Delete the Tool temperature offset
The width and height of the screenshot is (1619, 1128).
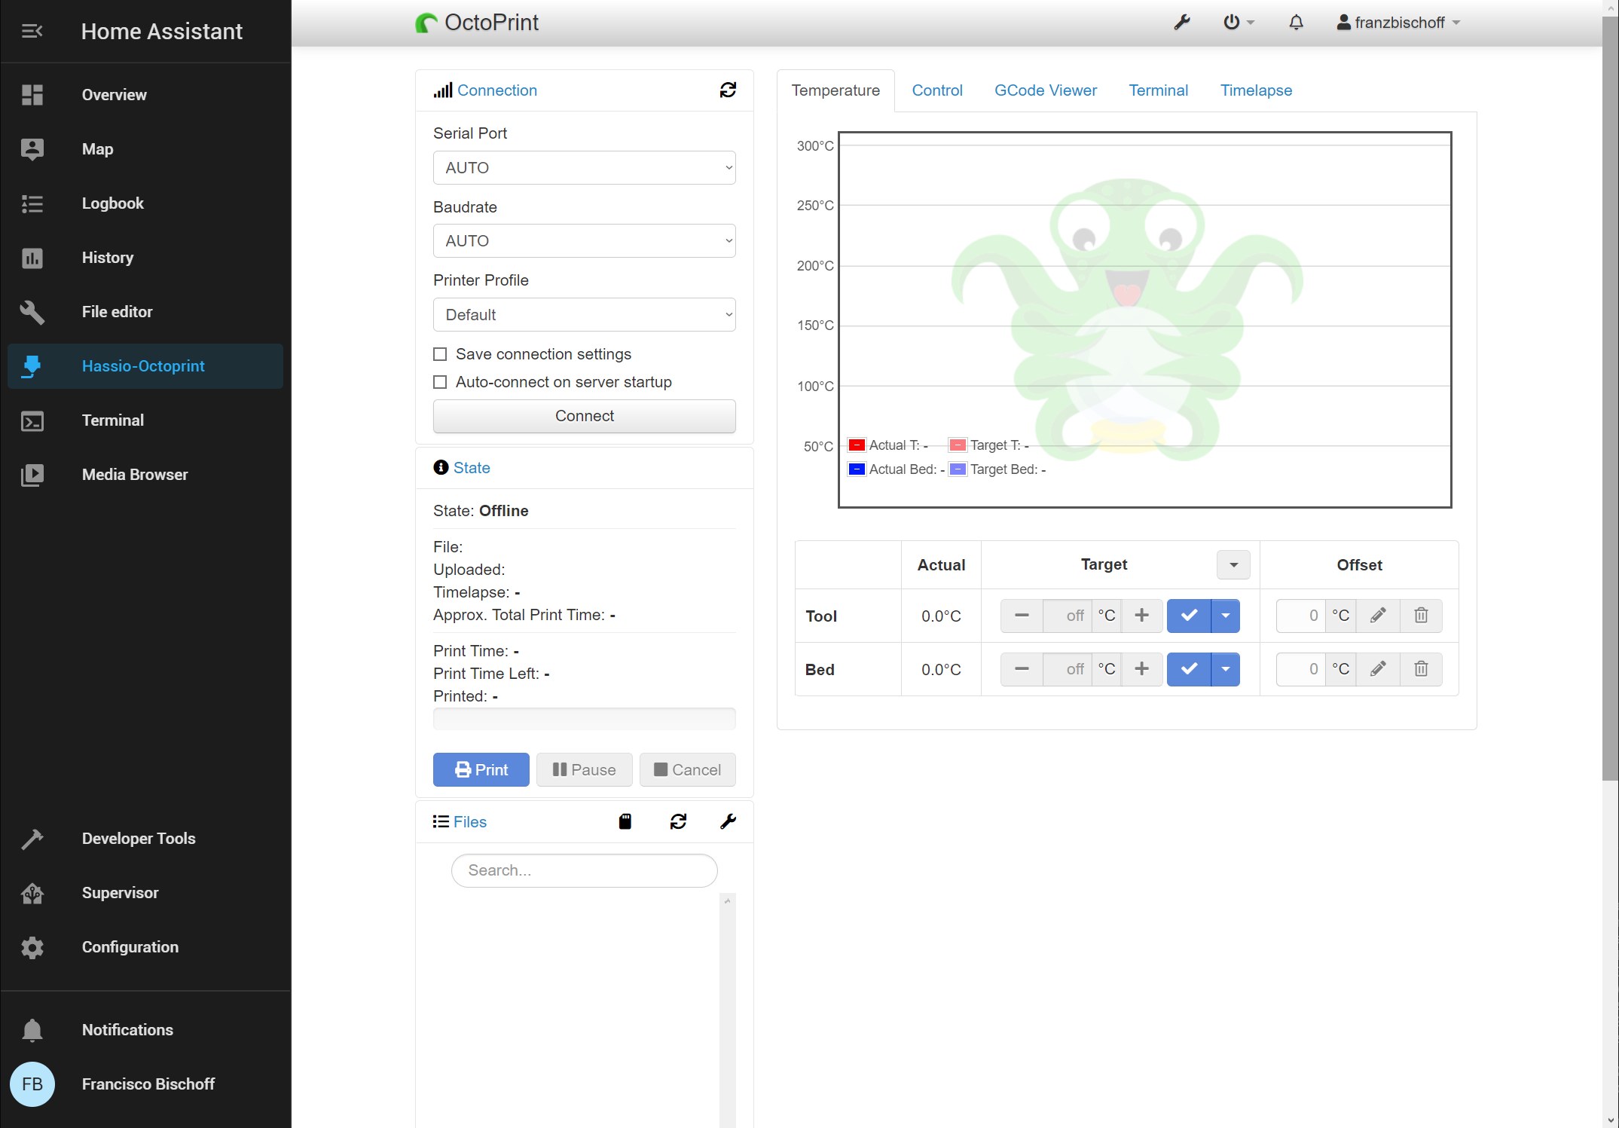tap(1421, 616)
